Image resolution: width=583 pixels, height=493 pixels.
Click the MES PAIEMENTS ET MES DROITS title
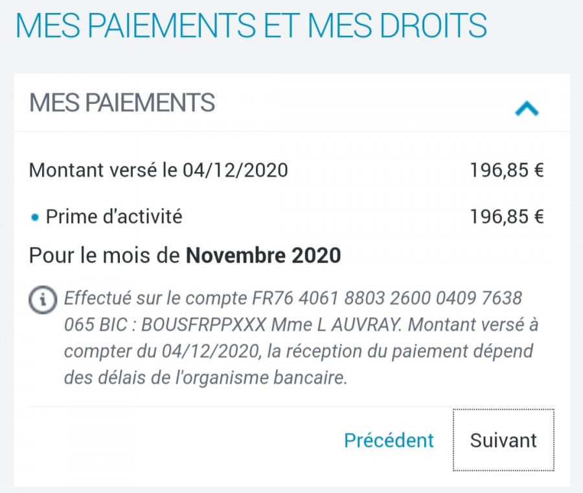tap(251, 25)
